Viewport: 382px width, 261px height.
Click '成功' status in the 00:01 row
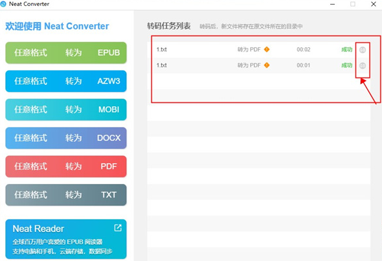coord(346,65)
